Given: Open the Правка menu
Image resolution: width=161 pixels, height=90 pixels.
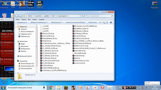Looking at the screenshot, I should coord(24,19).
